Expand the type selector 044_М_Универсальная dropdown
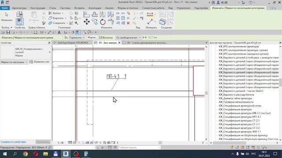 50,52
